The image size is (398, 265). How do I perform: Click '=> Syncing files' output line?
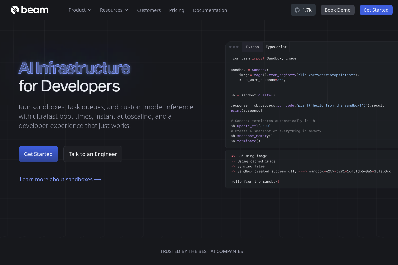[248, 166]
